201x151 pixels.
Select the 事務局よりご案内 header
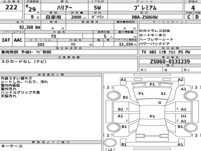[51, 142]
